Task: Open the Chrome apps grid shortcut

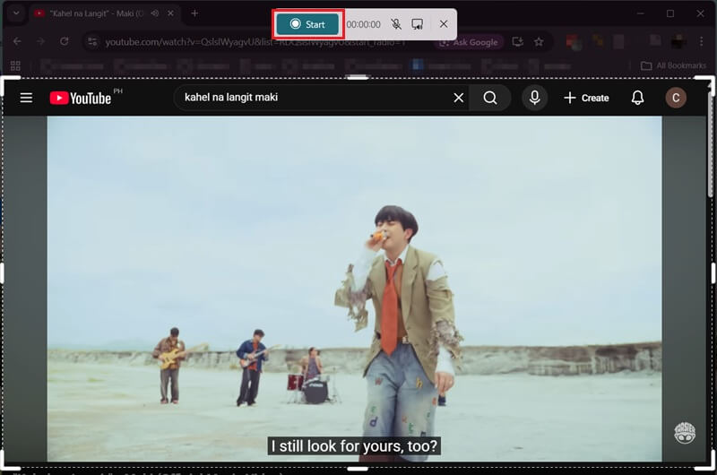Action: pos(15,65)
